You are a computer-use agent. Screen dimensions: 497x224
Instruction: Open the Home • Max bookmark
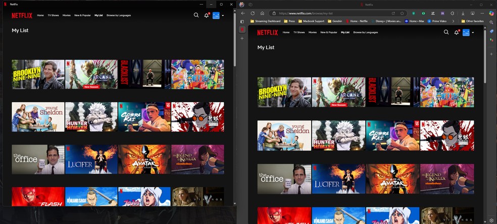[x=414, y=21]
